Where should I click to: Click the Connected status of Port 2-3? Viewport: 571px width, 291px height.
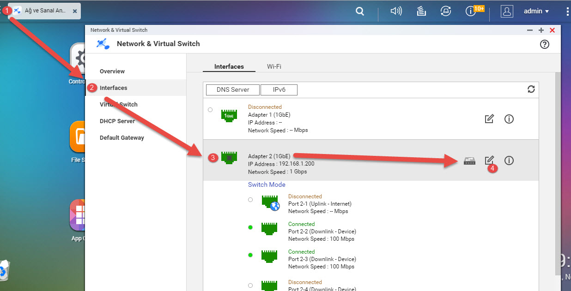[301, 252]
